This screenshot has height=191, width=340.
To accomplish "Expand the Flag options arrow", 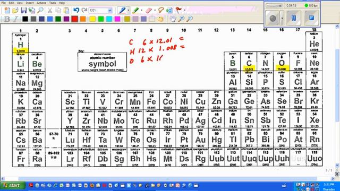I will pyautogui.click(x=184, y=10).
